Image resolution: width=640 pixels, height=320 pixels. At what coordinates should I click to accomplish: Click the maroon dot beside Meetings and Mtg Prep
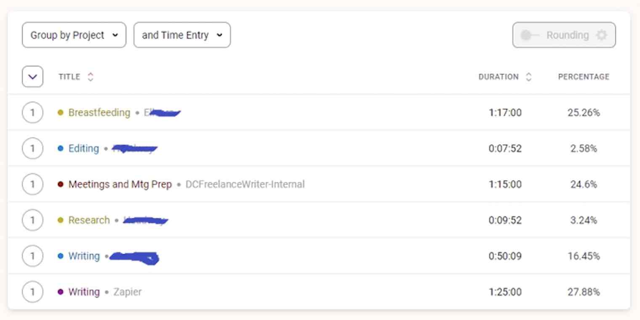coord(61,184)
